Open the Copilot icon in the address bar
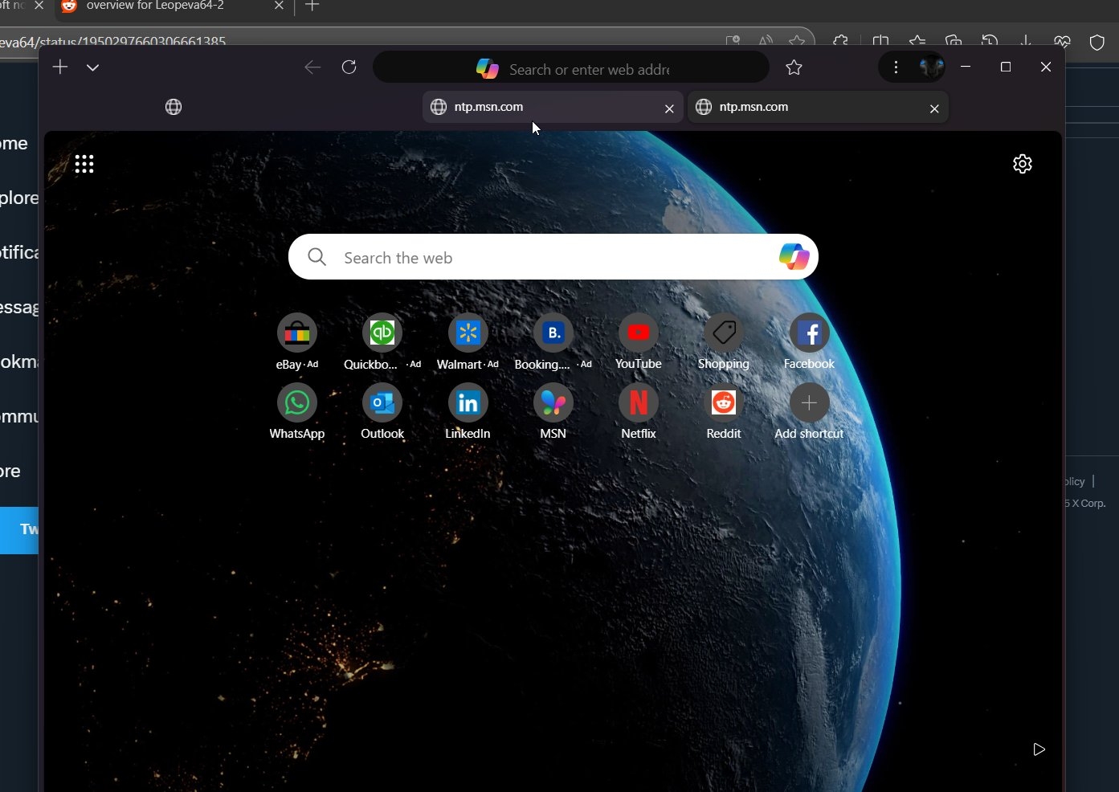 487,68
